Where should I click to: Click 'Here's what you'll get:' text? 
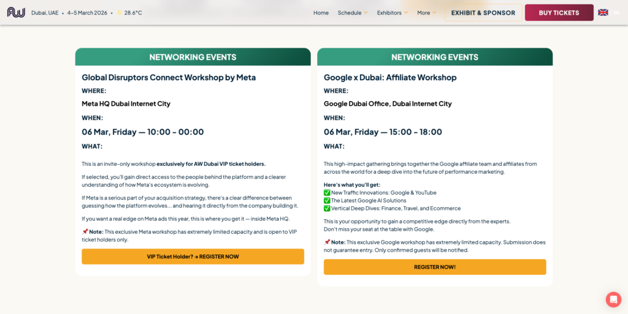click(x=352, y=185)
